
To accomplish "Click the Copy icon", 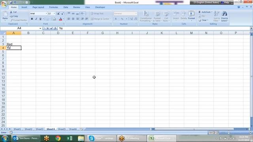I will pyautogui.click(x=11, y=16).
